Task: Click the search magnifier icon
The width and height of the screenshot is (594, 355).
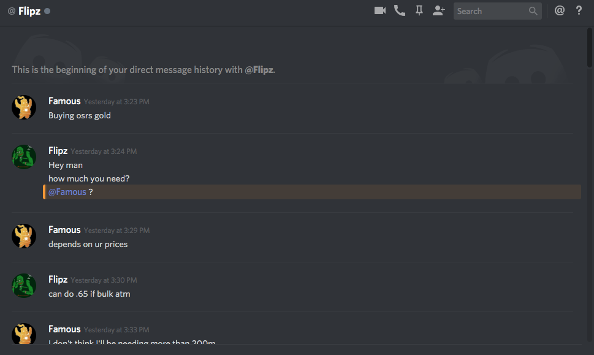Action: (533, 11)
